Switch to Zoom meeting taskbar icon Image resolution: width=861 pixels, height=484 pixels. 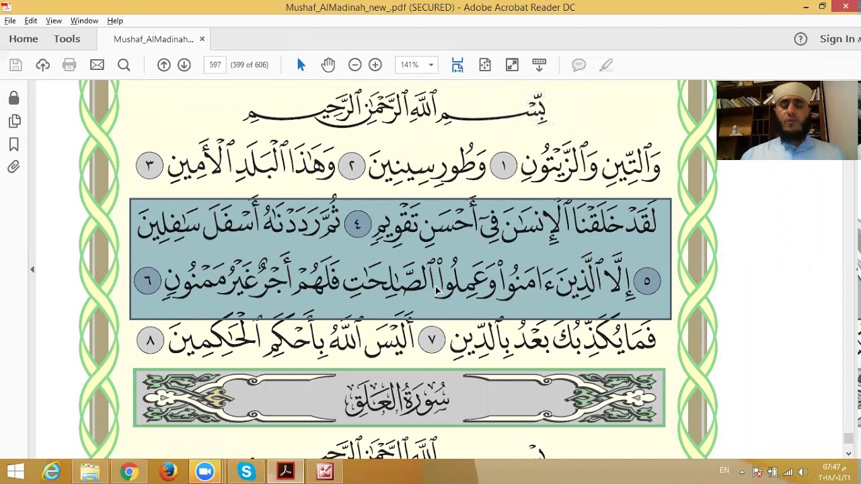206,472
